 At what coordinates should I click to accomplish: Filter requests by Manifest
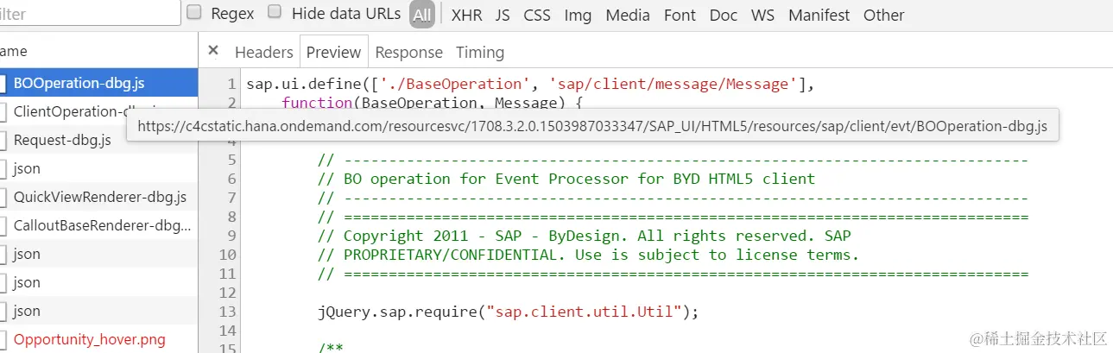tap(819, 15)
